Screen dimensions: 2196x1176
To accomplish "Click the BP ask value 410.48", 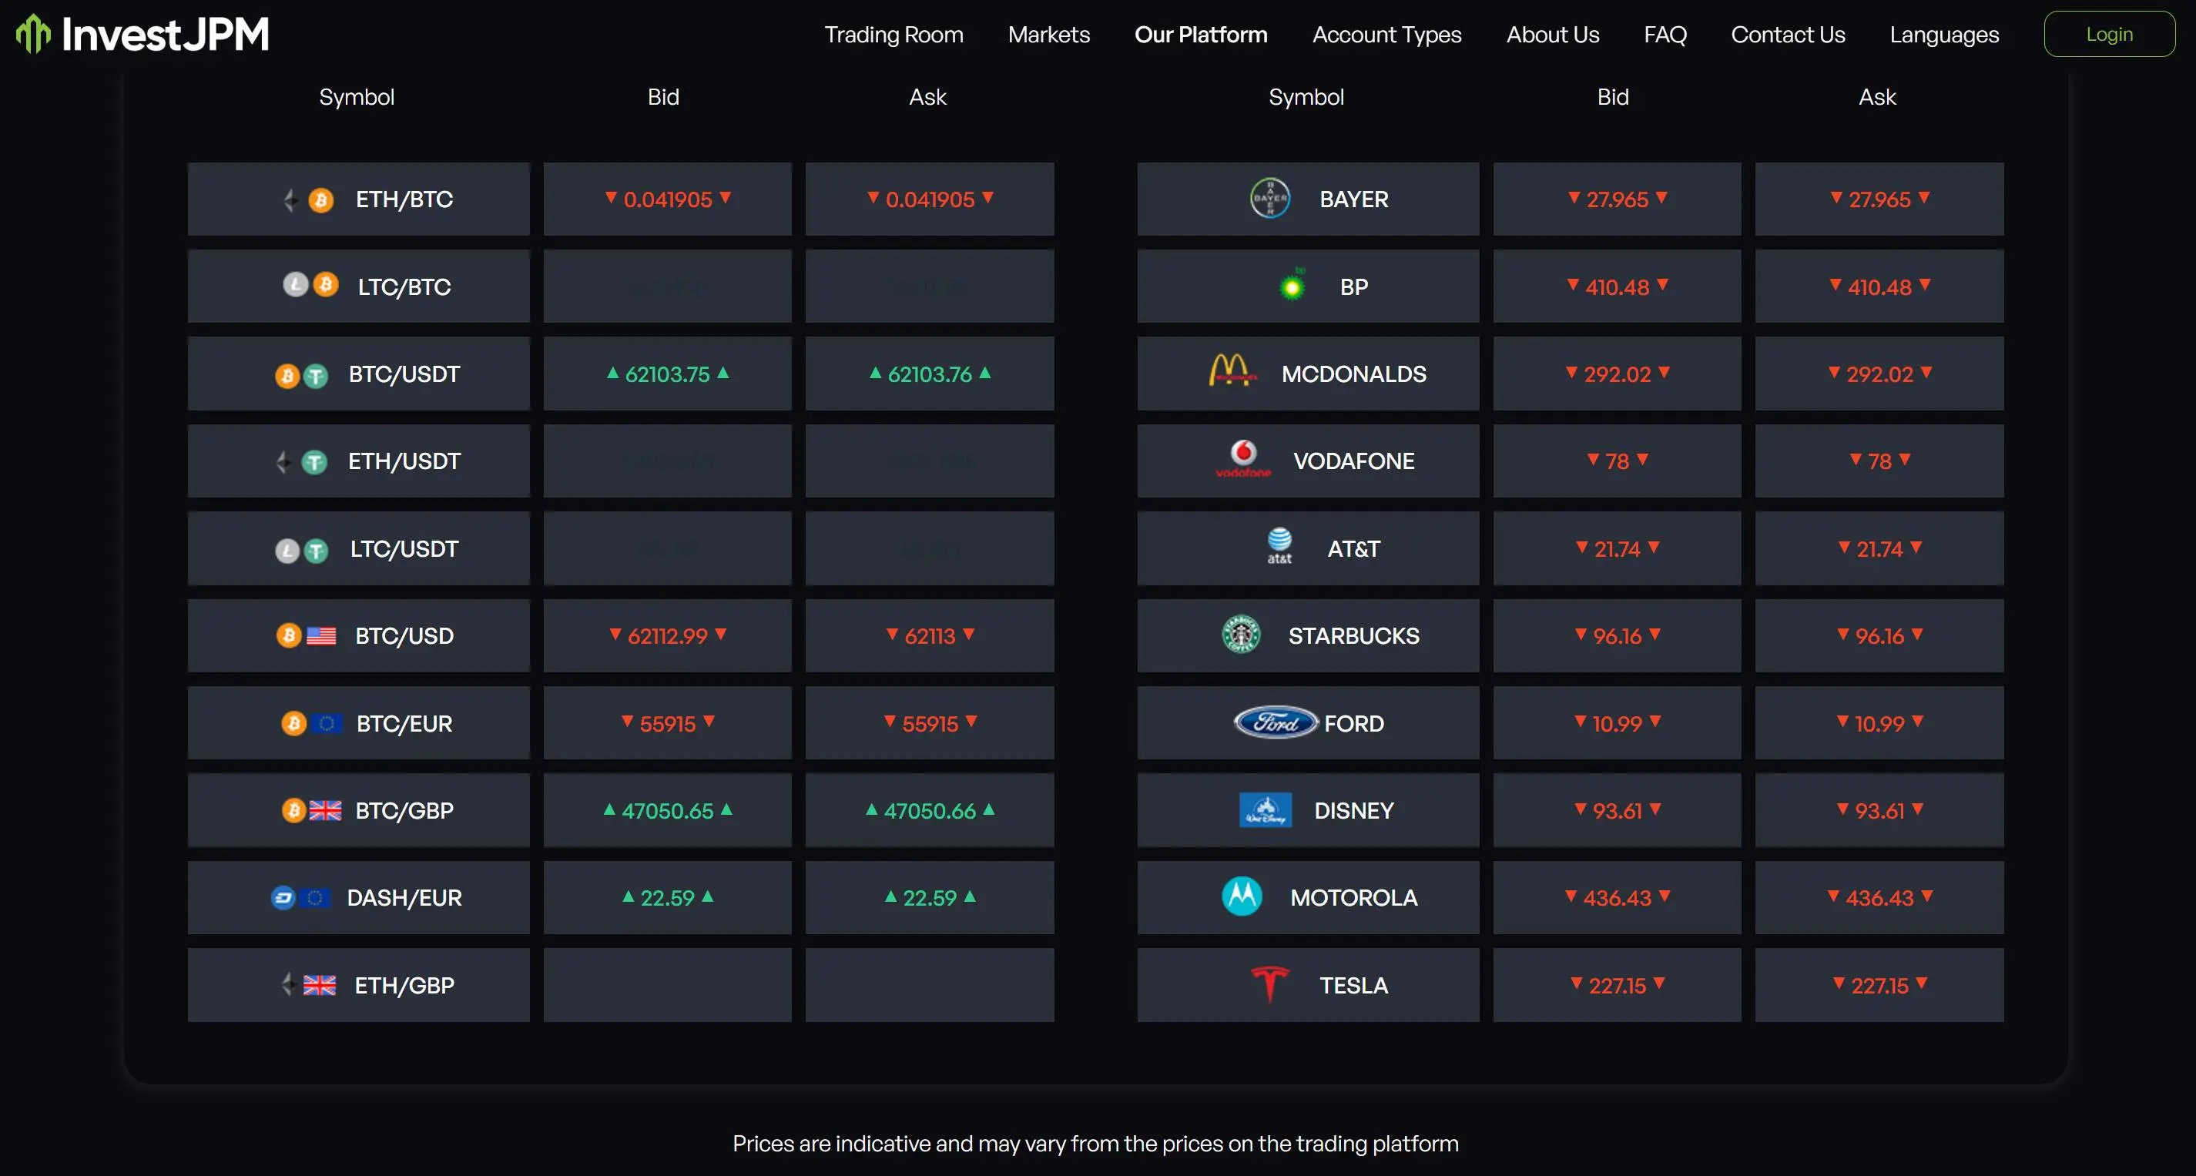I will [1879, 287].
